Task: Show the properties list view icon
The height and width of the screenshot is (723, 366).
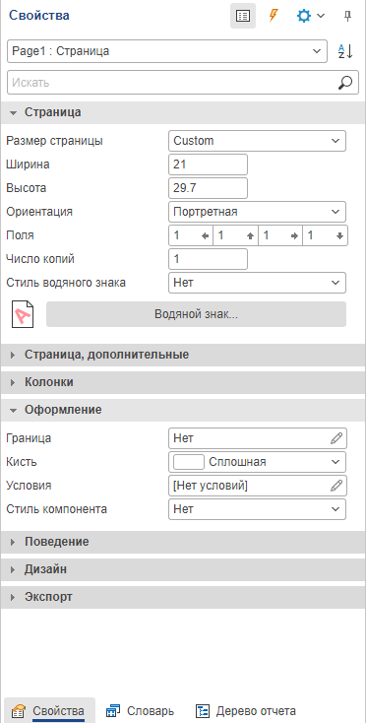Action: (x=243, y=16)
